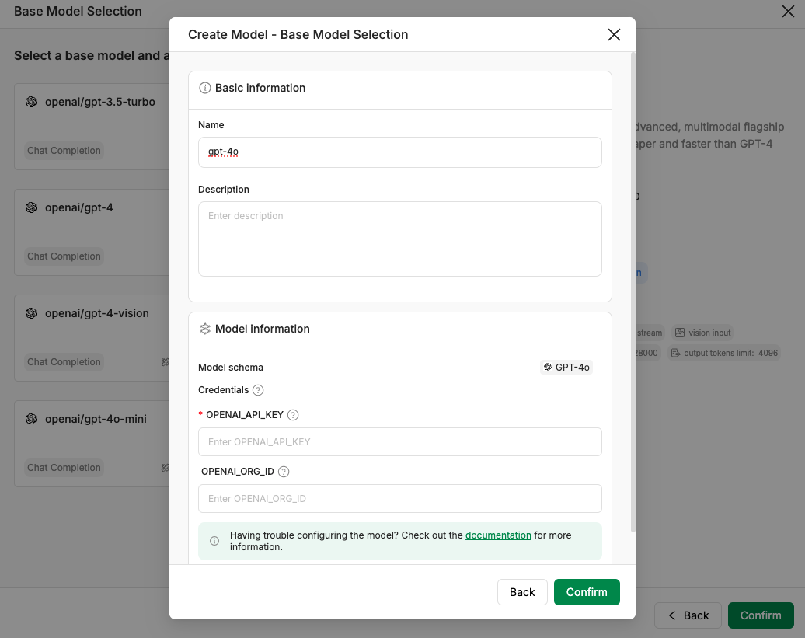The width and height of the screenshot is (805, 638).
Task: Click the OPENAI_ORG_ID input field
Action: point(400,498)
